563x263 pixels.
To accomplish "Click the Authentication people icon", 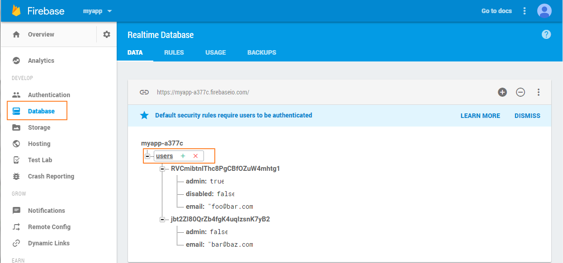I will (x=16, y=95).
